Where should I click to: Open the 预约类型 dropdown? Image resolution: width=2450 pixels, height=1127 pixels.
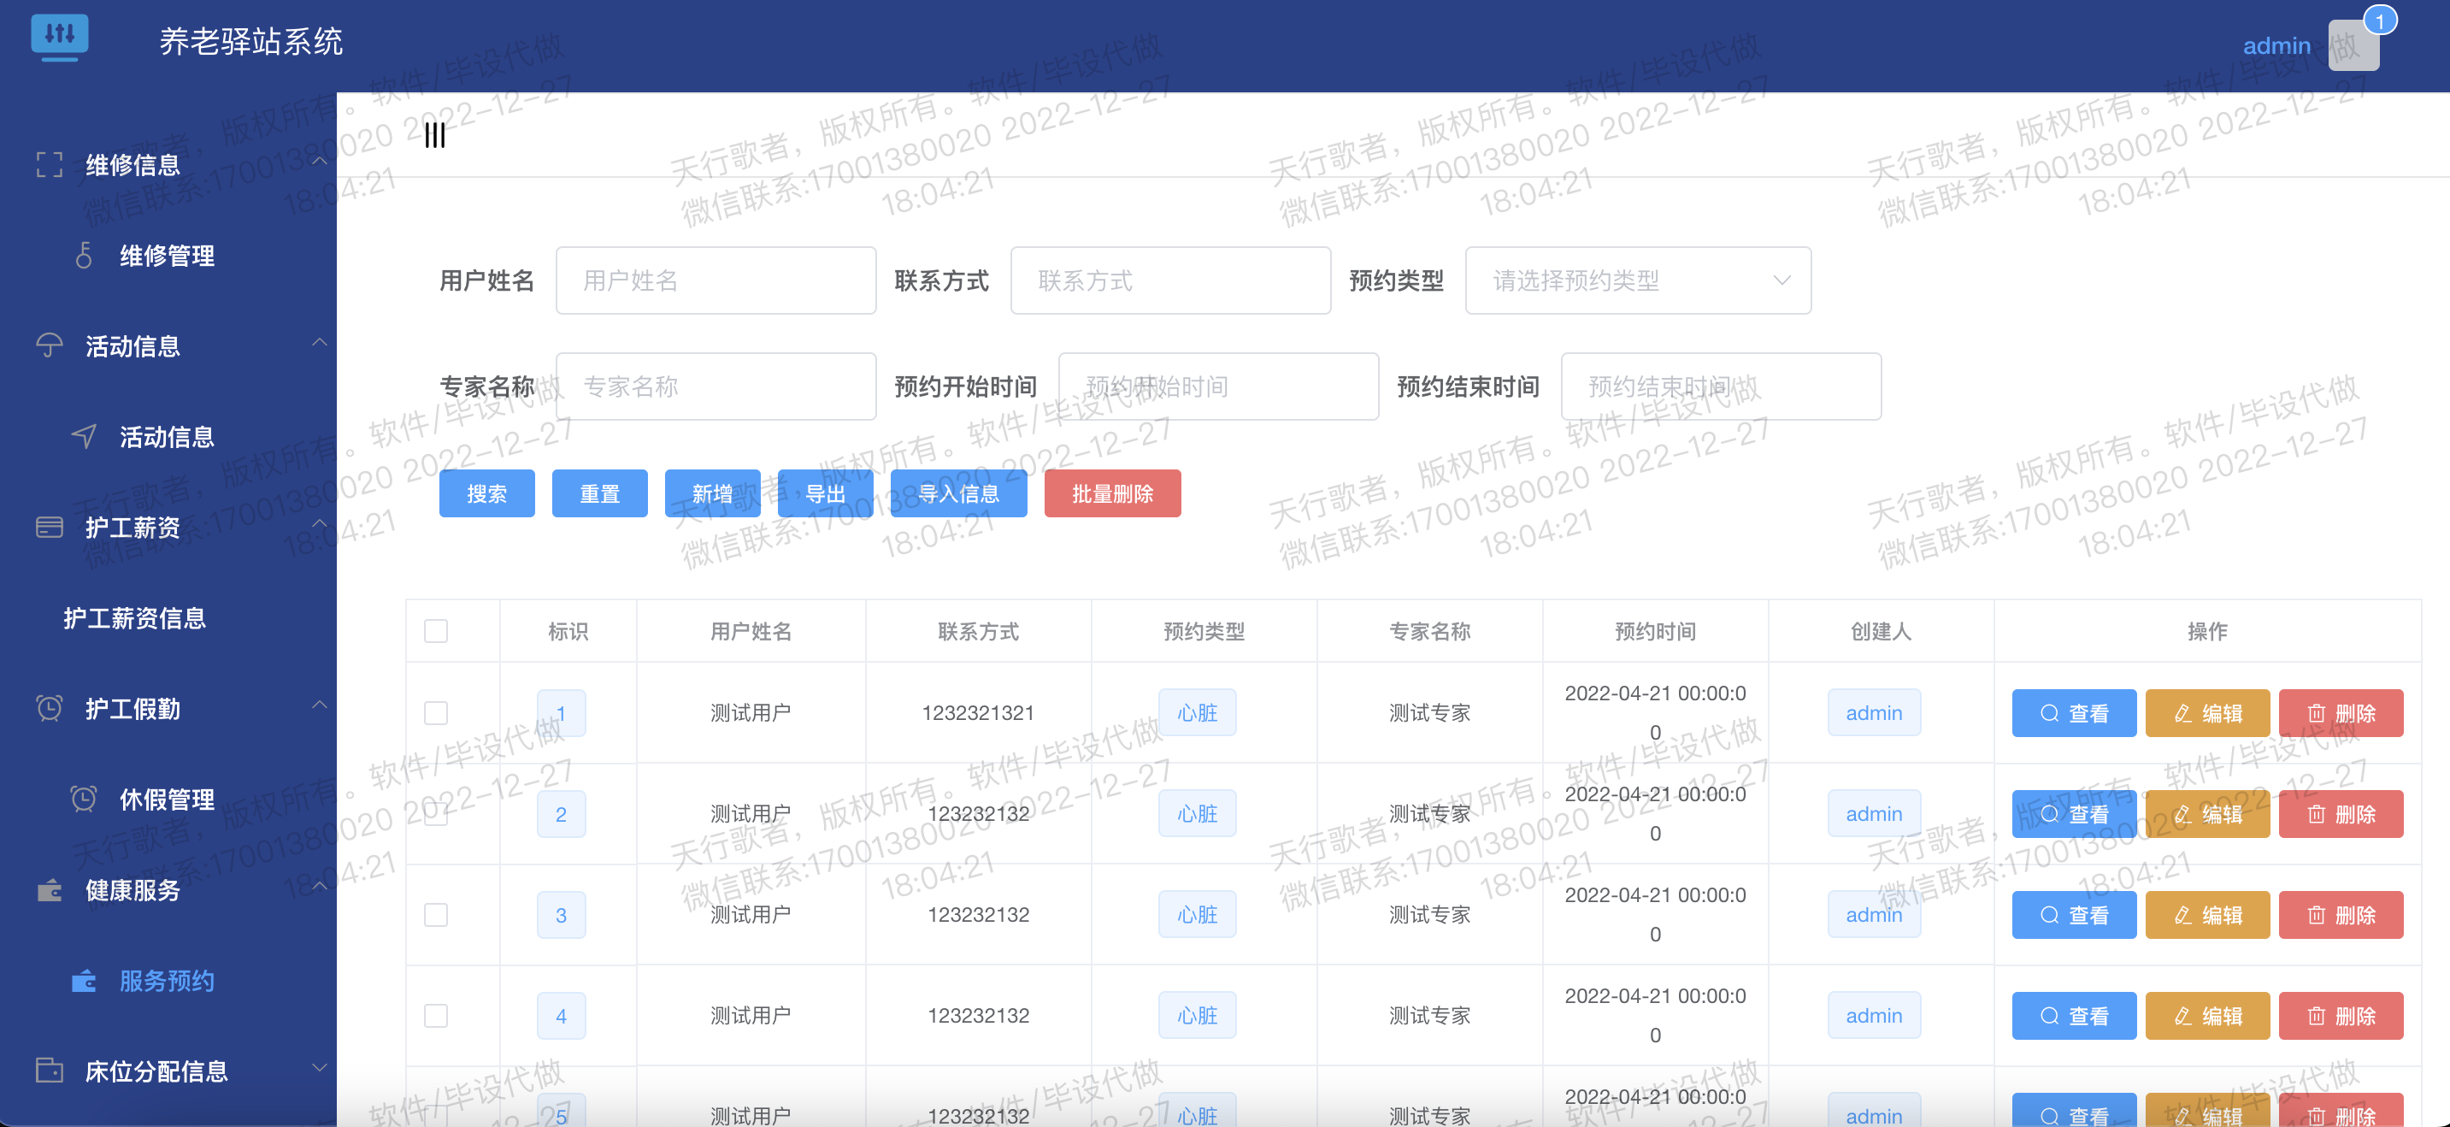click(1638, 280)
